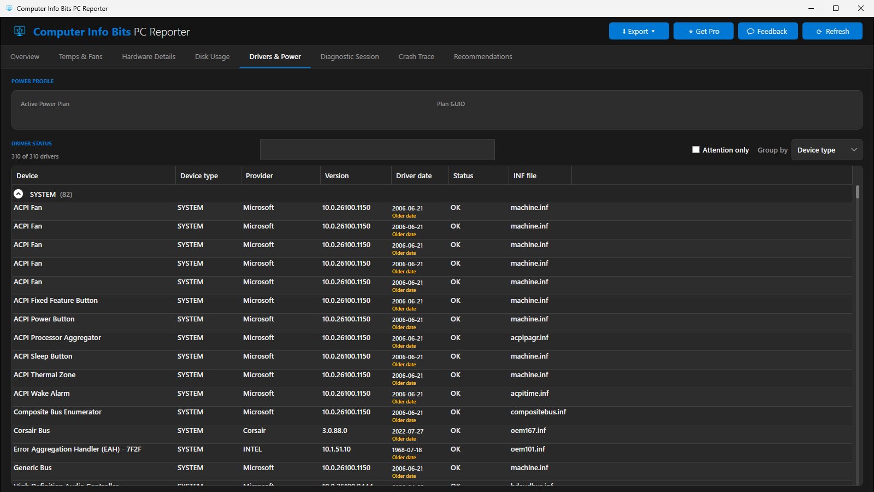Viewport: 874px width, 492px height.
Task: Sort by the Version column header
Action: click(x=356, y=175)
